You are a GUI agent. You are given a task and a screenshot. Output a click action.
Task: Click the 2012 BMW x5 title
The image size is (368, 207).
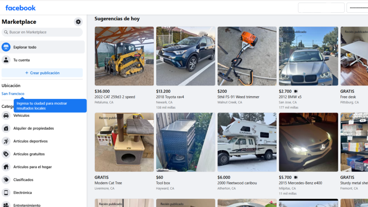click(x=290, y=97)
